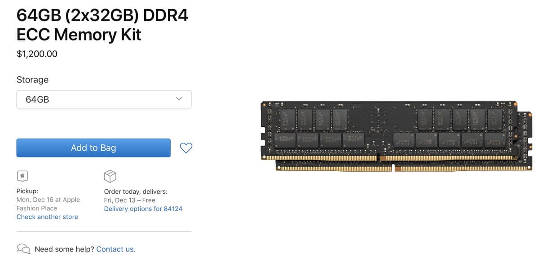Click the Pickup heading text
This screenshot has height=269, width=552.
[27, 191]
